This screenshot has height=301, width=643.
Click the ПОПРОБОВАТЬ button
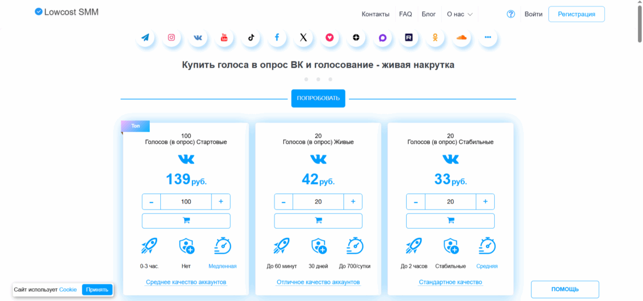(318, 98)
